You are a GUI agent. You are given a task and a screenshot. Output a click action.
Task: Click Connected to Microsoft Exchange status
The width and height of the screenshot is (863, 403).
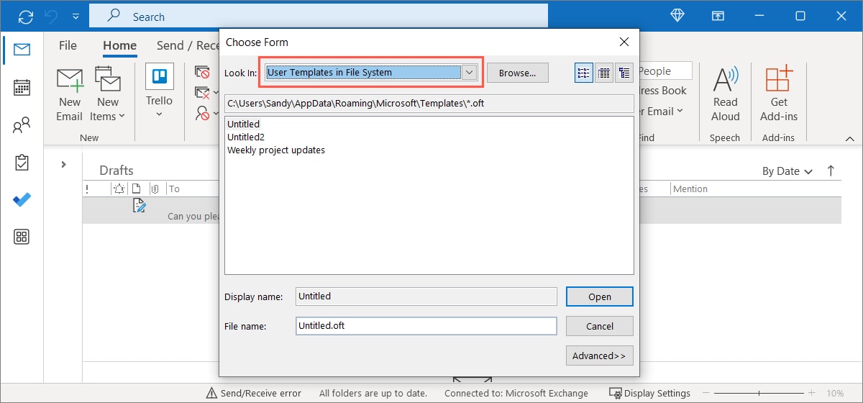pos(516,393)
